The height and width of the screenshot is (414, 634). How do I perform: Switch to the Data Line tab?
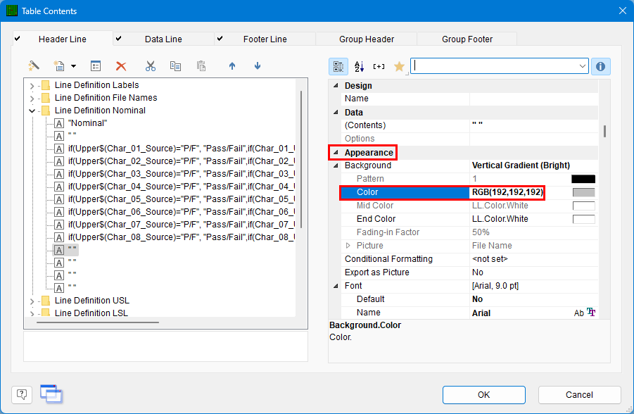click(x=164, y=39)
